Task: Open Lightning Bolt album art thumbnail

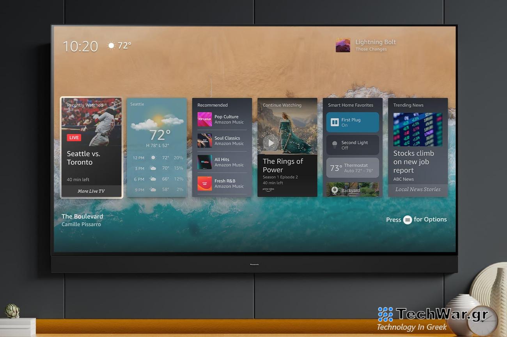Action: [343, 45]
